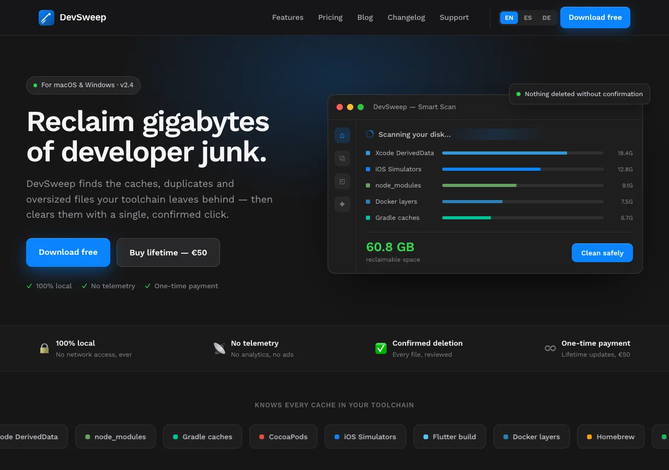The image size is (669, 470).
Task: Click the DevSweep logo icon
Action: click(x=47, y=18)
